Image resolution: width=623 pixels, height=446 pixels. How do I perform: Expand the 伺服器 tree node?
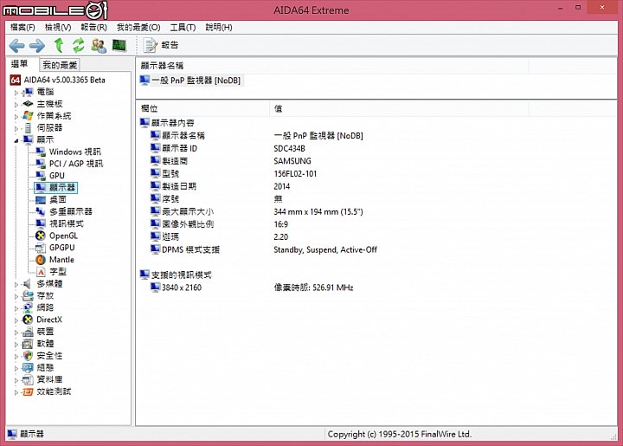[16, 128]
